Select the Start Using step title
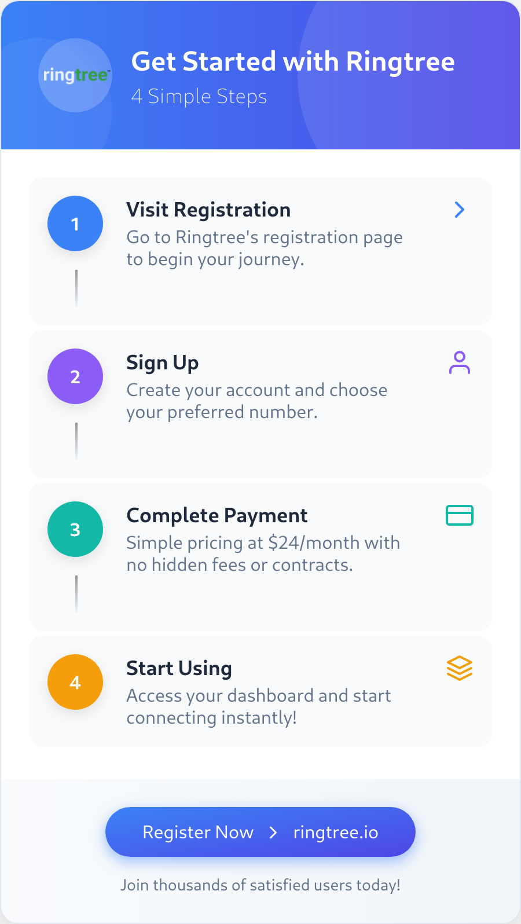The image size is (521, 924). click(x=179, y=668)
